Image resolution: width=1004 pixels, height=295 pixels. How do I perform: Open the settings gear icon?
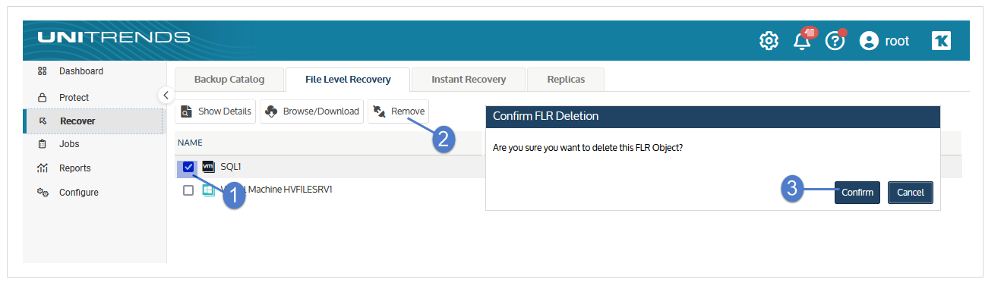pyautogui.click(x=769, y=41)
